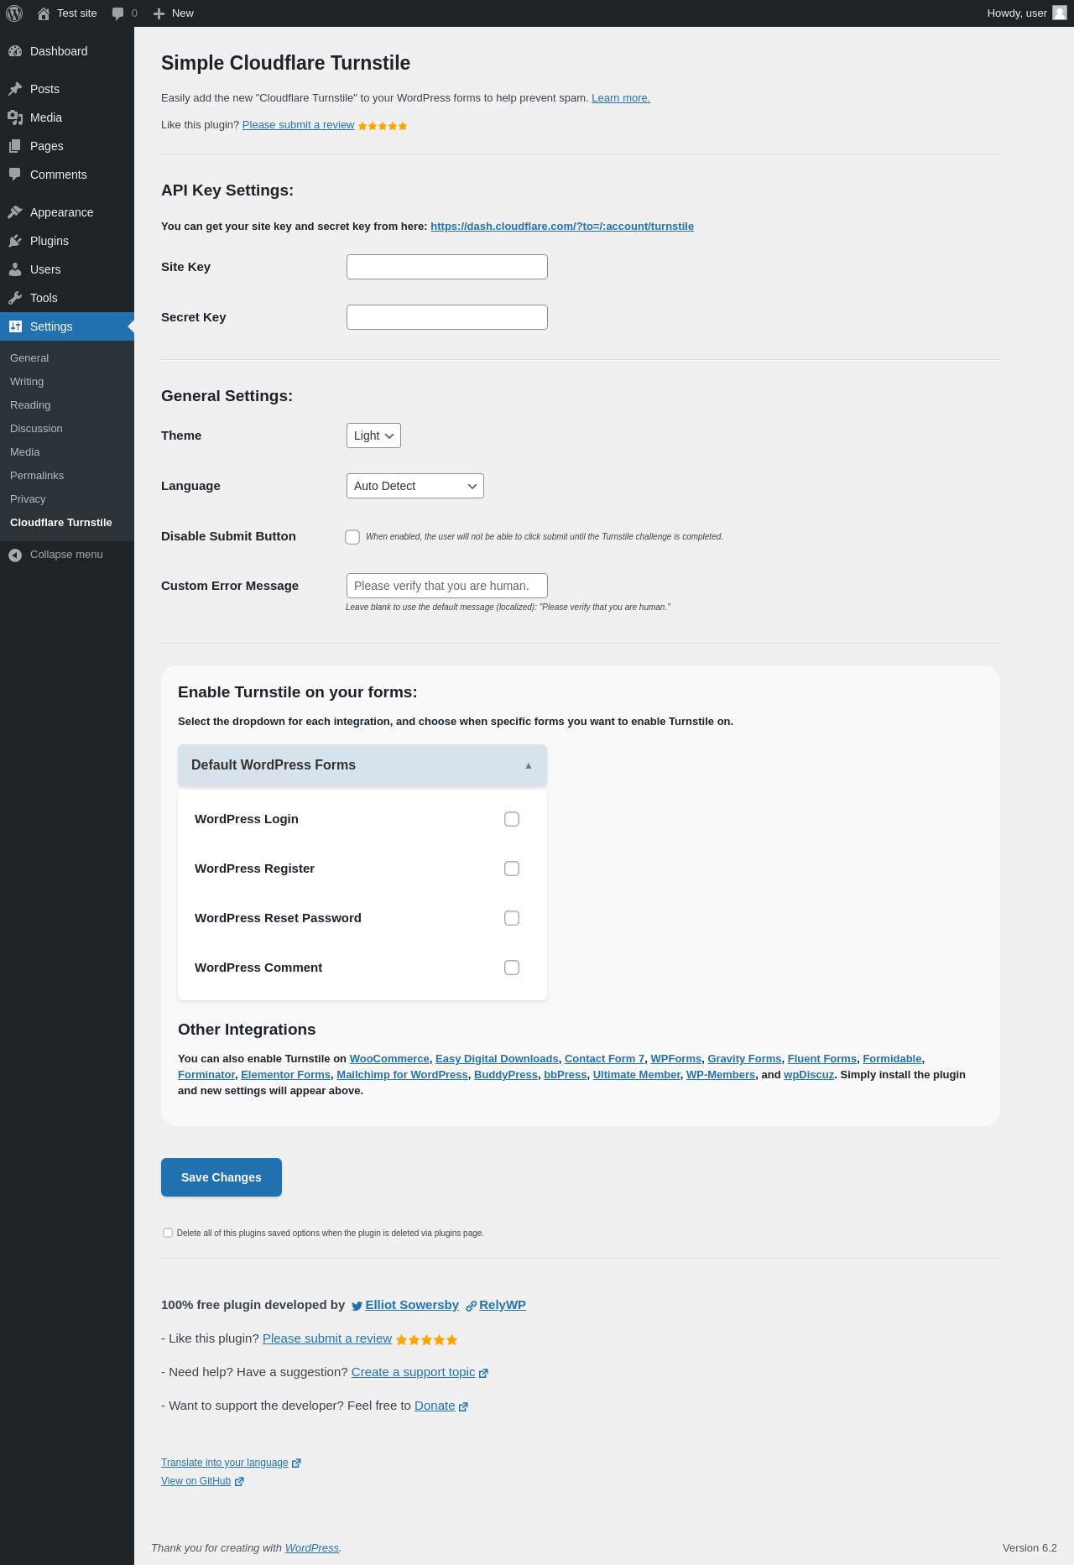The width and height of the screenshot is (1074, 1565).
Task: Click the Media library icon
Action: (x=15, y=117)
